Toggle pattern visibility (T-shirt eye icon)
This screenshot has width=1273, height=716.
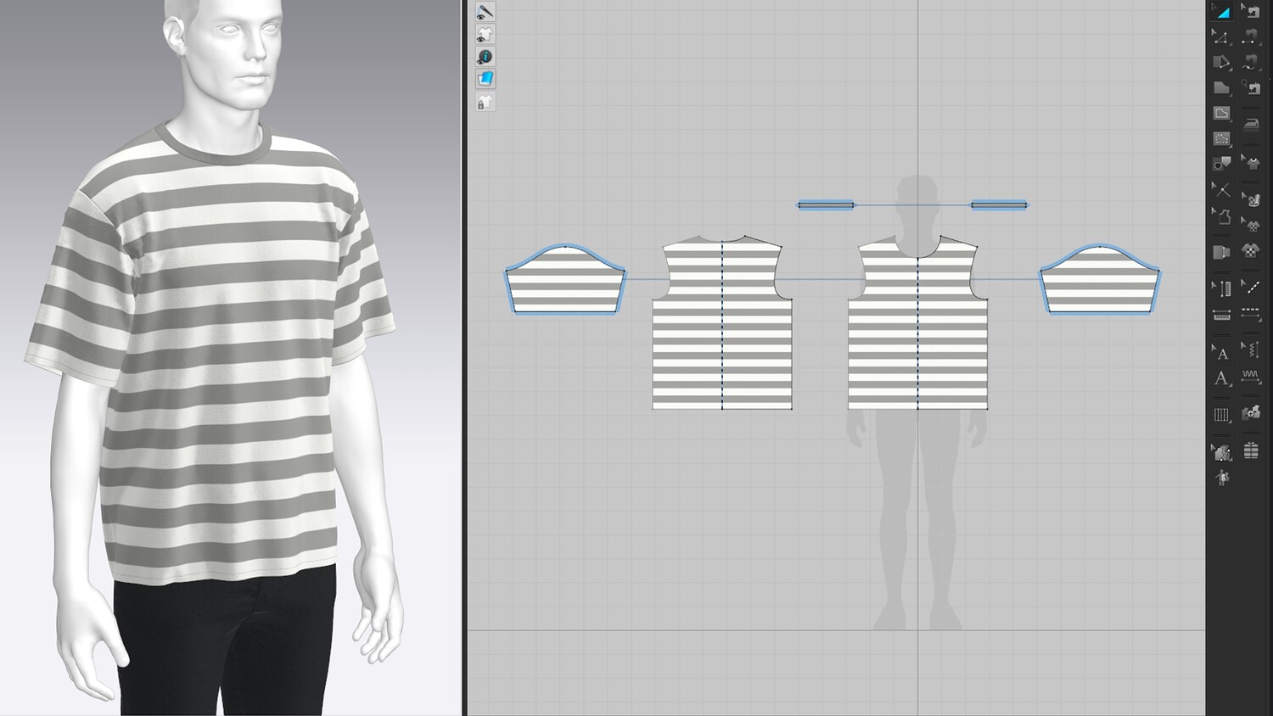485,35
